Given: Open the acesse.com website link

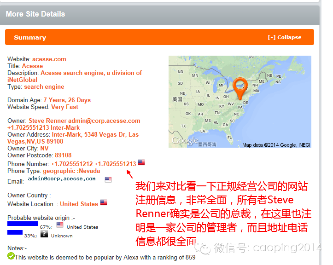Looking at the screenshot, I should [x=49, y=59].
